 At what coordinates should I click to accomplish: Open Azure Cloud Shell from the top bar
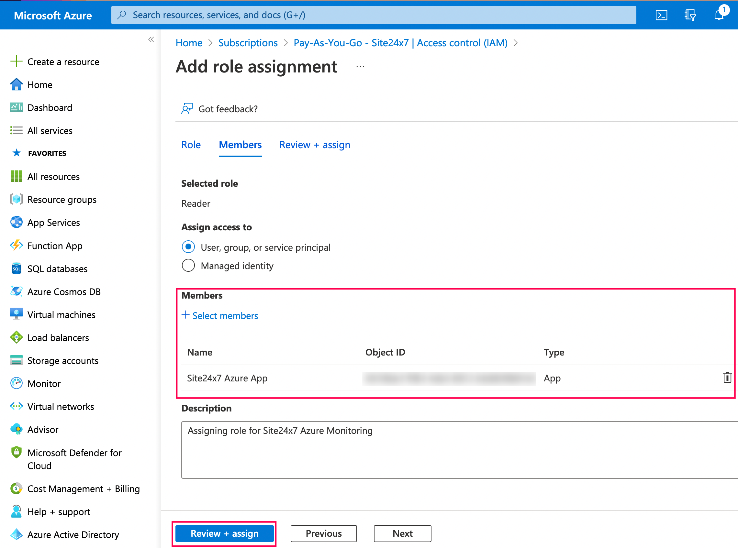(662, 15)
